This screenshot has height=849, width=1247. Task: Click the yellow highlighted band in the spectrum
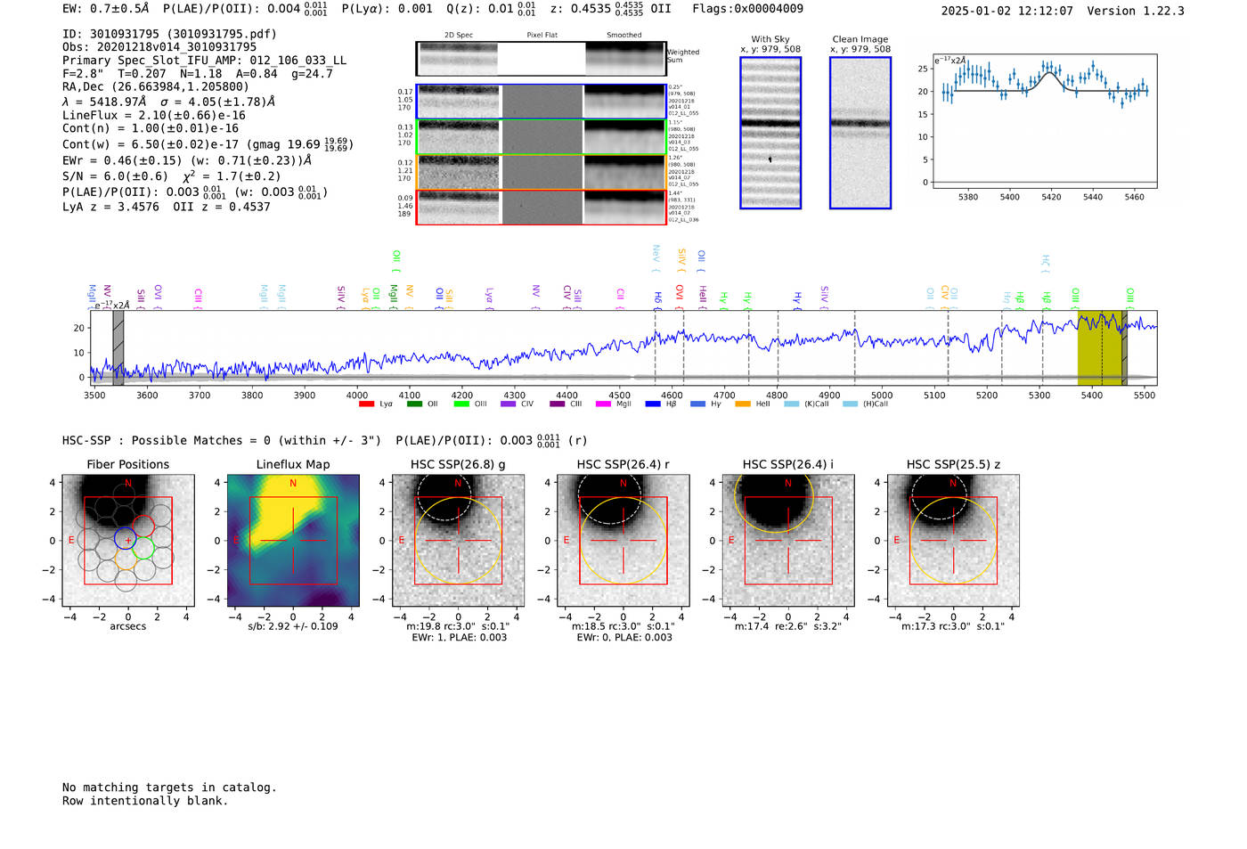tap(1100, 347)
